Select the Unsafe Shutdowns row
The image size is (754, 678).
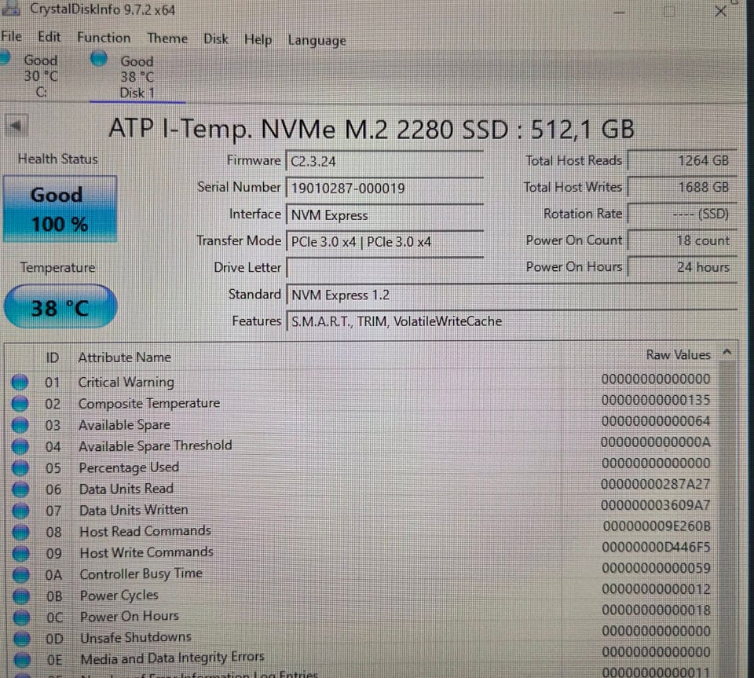(363, 636)
